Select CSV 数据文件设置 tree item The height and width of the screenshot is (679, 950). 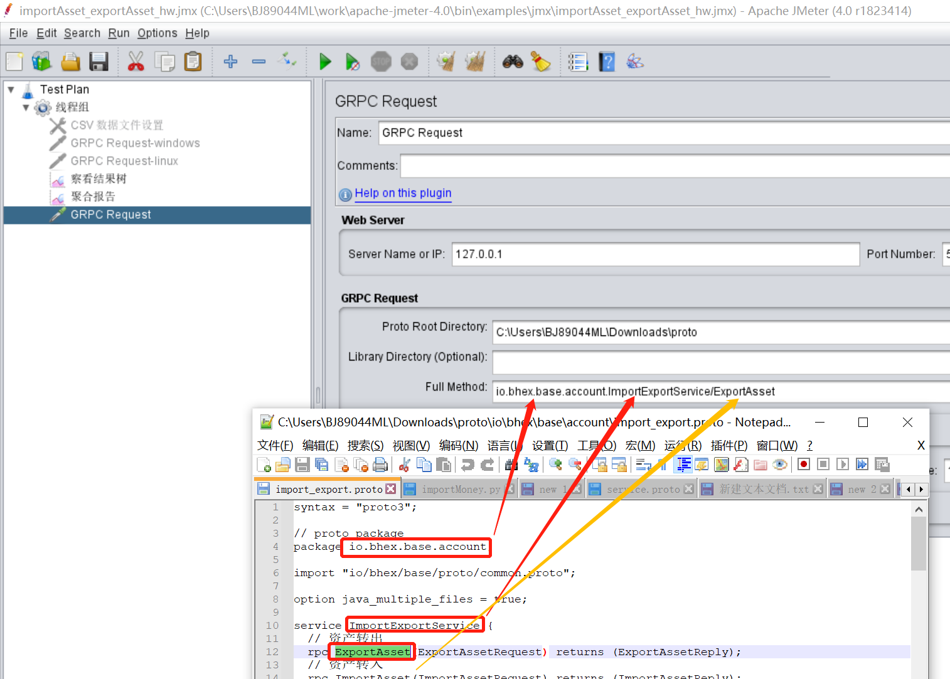point(117,125)
